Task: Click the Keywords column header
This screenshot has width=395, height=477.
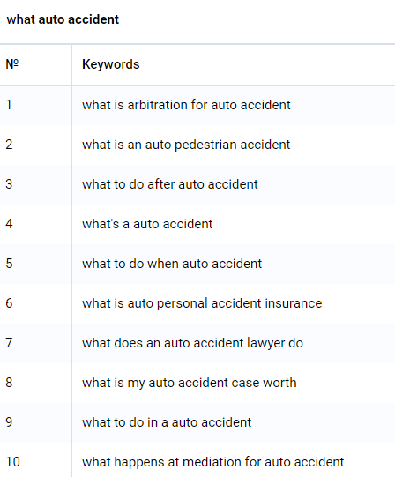Action: pyautogui.click(x=111, y=64)
